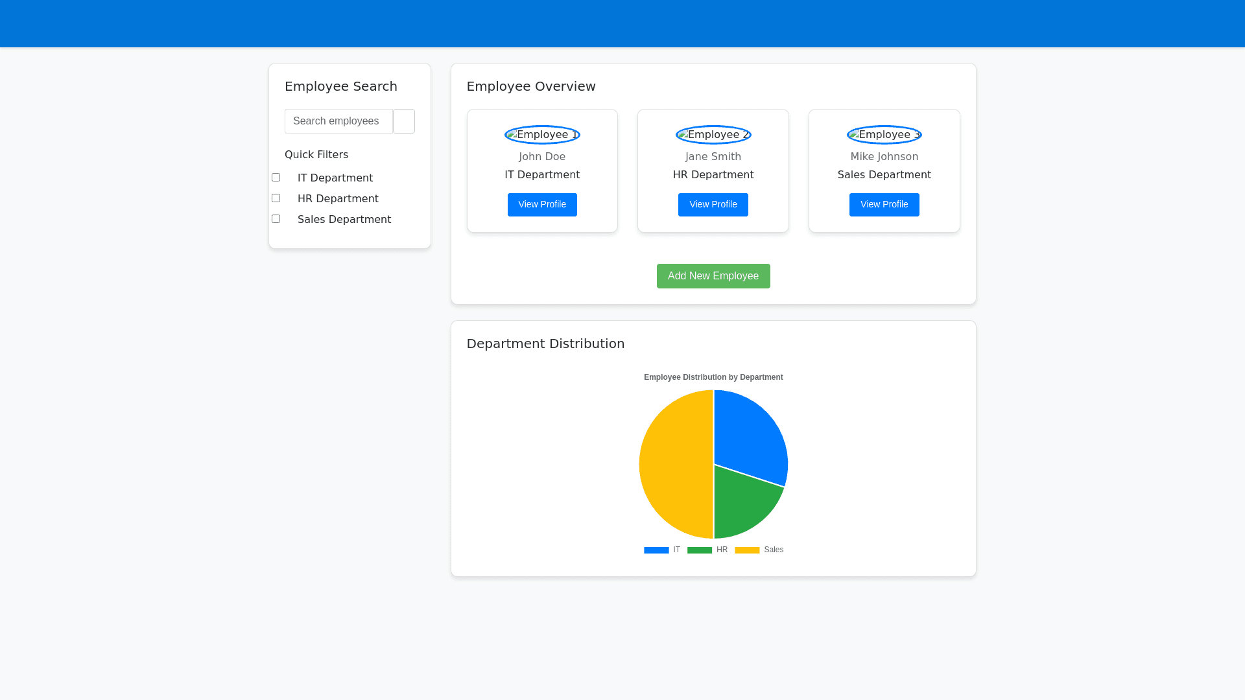Focus the Search employees input field
The height and width of the screenshot is (700, 1245).
pos(338,121)
